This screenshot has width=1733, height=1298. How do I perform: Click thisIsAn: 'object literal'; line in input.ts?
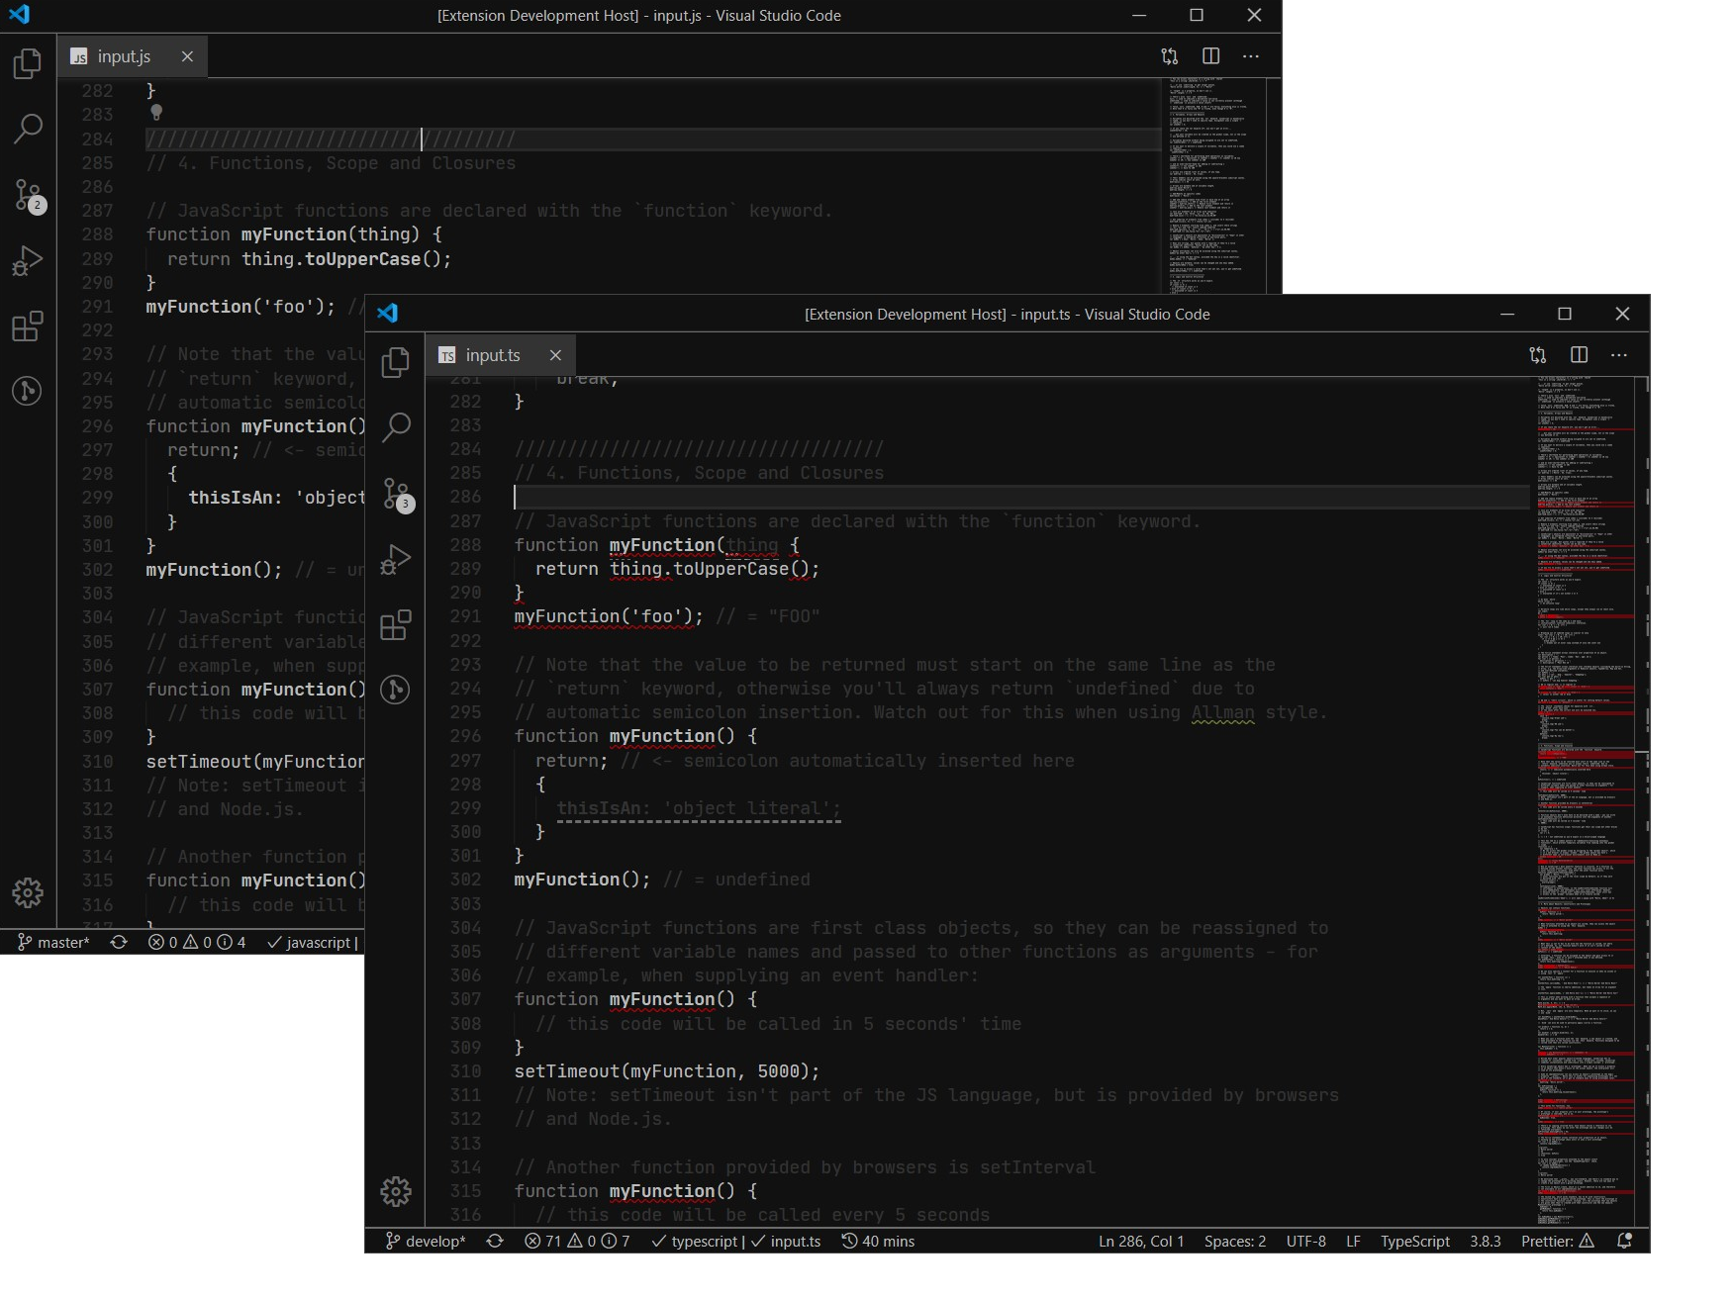point(699,808)
